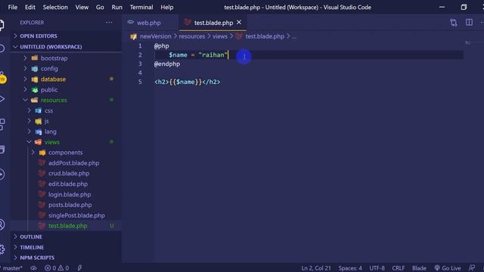Open posts.blade.php file
Screen dimensions: 484x272
(70, 205)
